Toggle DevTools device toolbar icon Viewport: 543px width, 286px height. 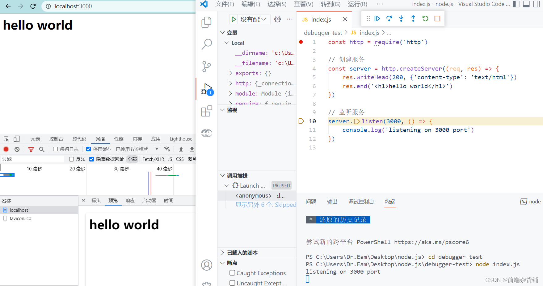(x=17, y=139)
